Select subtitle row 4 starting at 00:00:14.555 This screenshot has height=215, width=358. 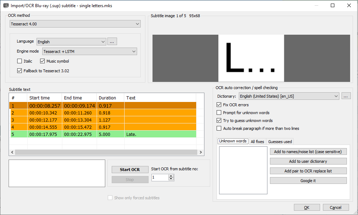click(x=103, y=127)
